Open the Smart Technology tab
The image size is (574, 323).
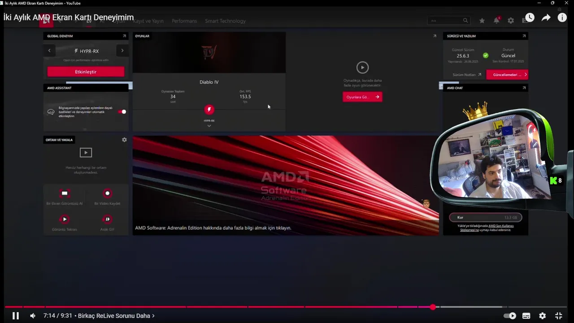[x=225, y=21]
